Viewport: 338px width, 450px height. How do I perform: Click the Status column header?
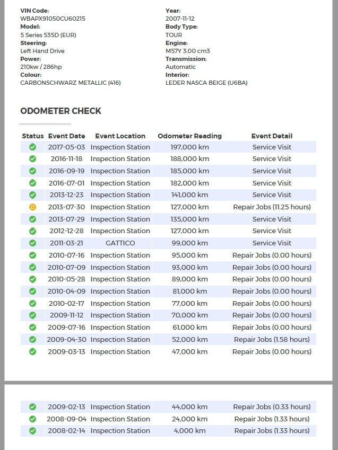point(33,136)
